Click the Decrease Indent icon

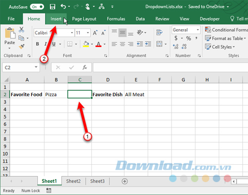(x=140, y=44)
